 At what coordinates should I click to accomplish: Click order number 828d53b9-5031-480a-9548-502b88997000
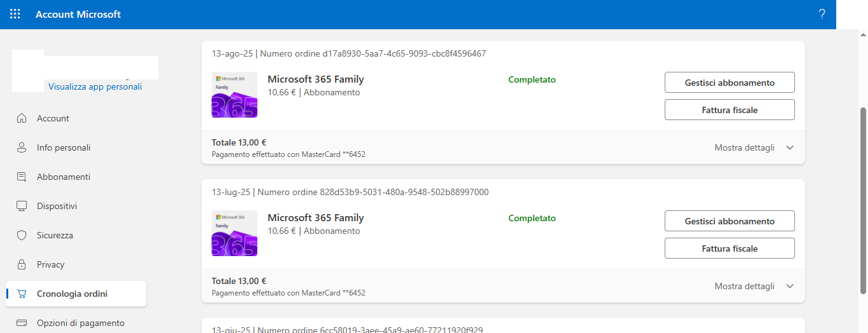(x=404, y=192)
